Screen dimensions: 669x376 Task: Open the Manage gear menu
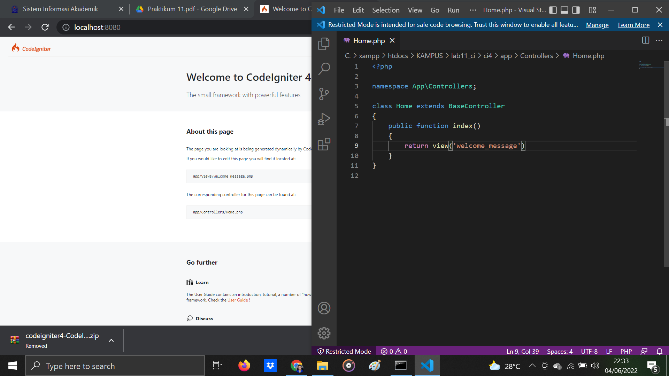[x=324, y=333]
